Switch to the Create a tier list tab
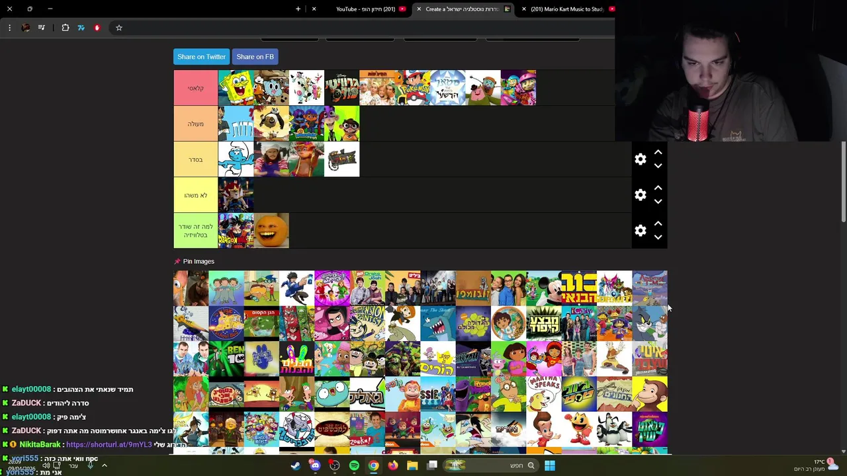847x476 pixels. [x=463, y=9]
